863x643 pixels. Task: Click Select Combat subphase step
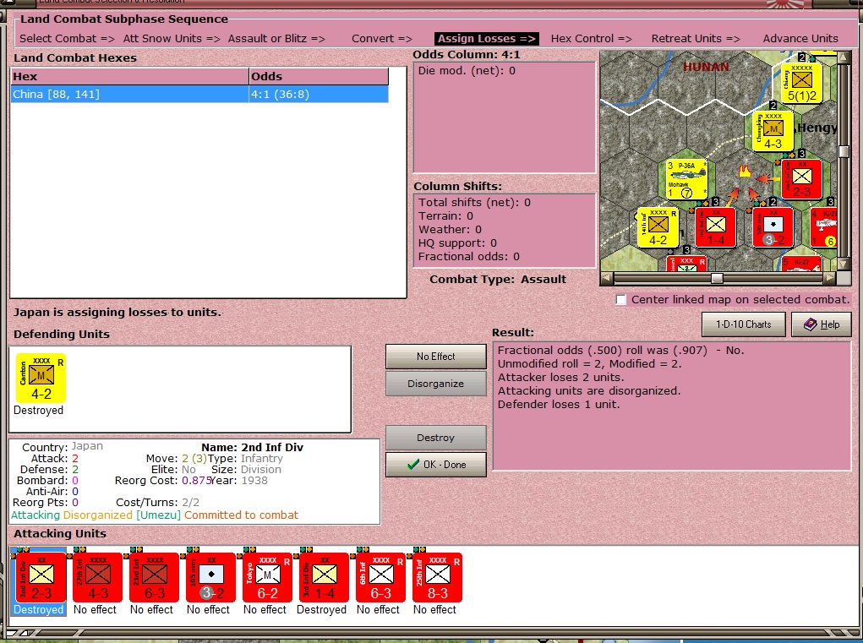click(67, 39)
